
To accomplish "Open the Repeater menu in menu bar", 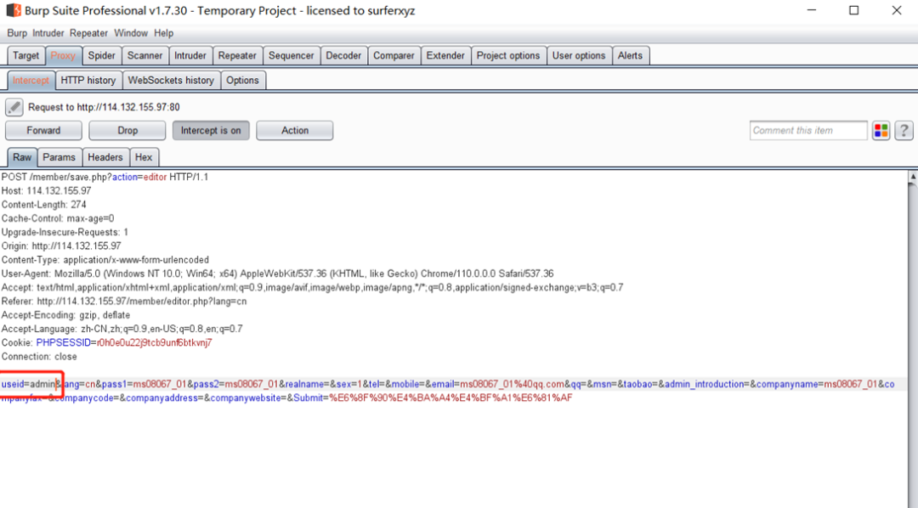I will [x=88, y=33].
